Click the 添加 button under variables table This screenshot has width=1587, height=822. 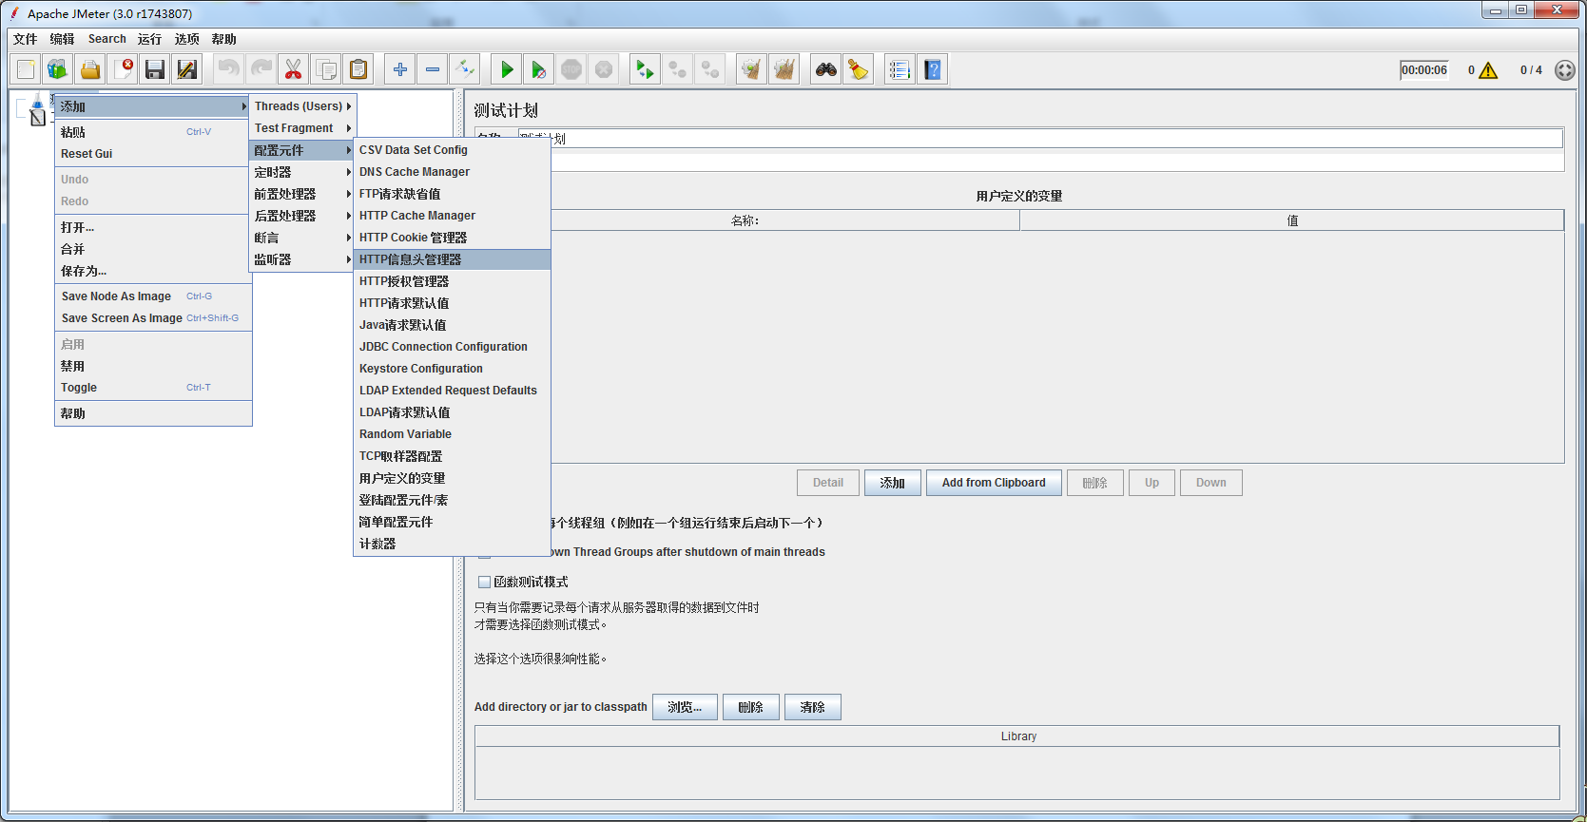[893, 483]
